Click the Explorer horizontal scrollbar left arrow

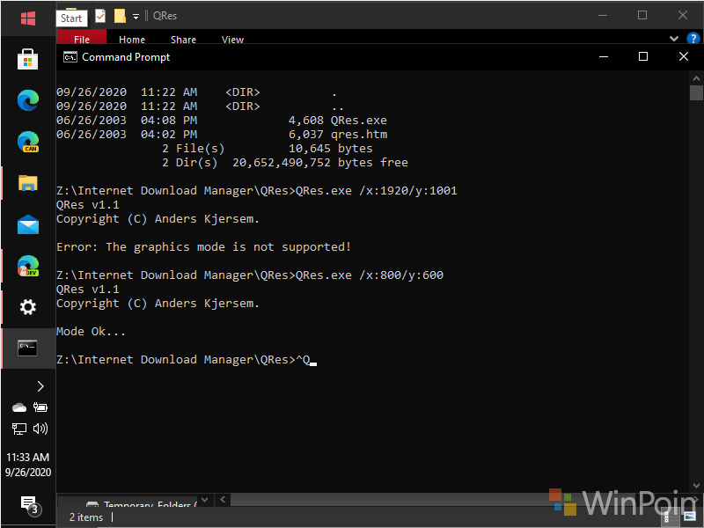pos(223,499)
